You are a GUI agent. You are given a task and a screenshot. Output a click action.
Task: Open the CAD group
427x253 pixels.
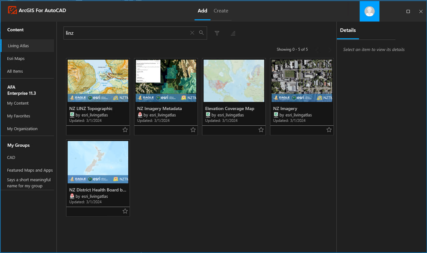pos(11,157)
